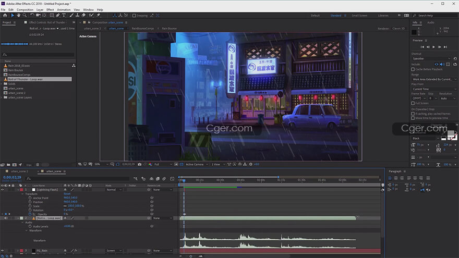Open the Graph Editor icon
The image size is (459, 258).
(172, 178)
